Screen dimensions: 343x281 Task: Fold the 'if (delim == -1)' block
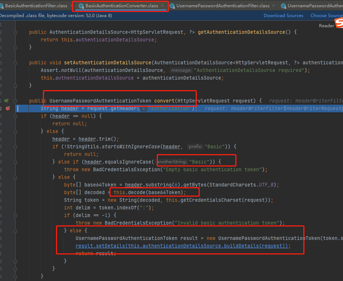pos(15,216)
